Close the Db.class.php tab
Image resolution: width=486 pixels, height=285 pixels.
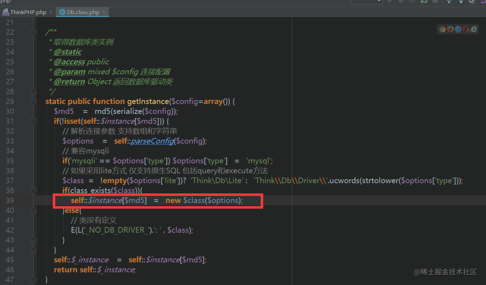tap(104, 12)
